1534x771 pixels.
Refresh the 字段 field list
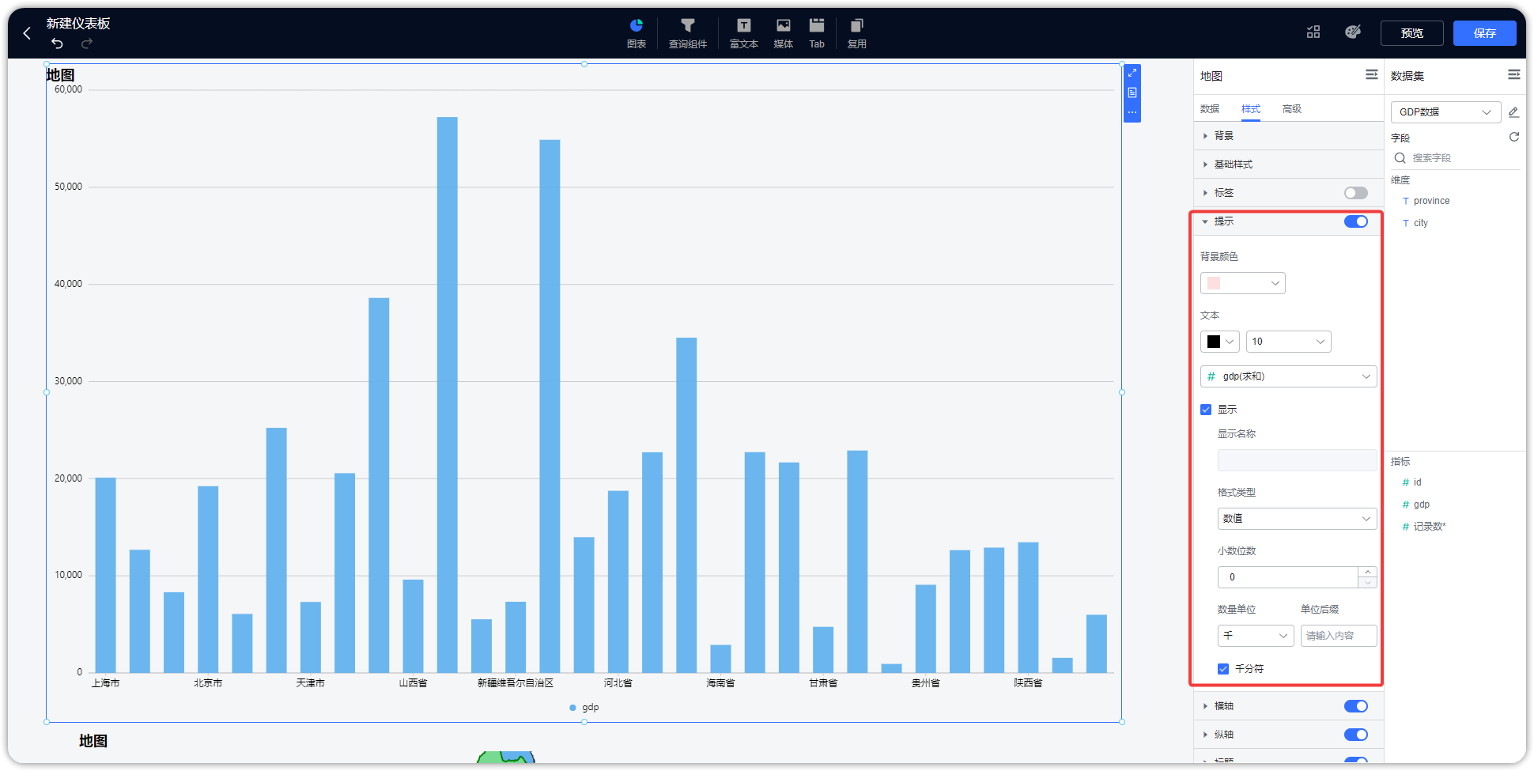(x=1514, y=137)
